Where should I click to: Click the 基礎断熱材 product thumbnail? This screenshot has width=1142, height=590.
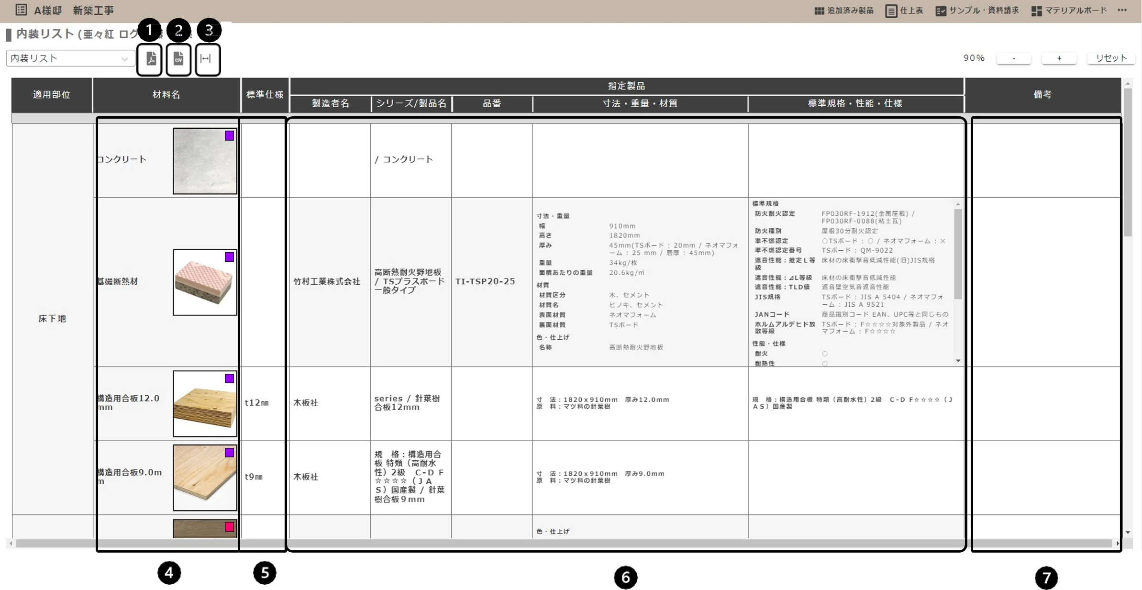click(205, 282)
